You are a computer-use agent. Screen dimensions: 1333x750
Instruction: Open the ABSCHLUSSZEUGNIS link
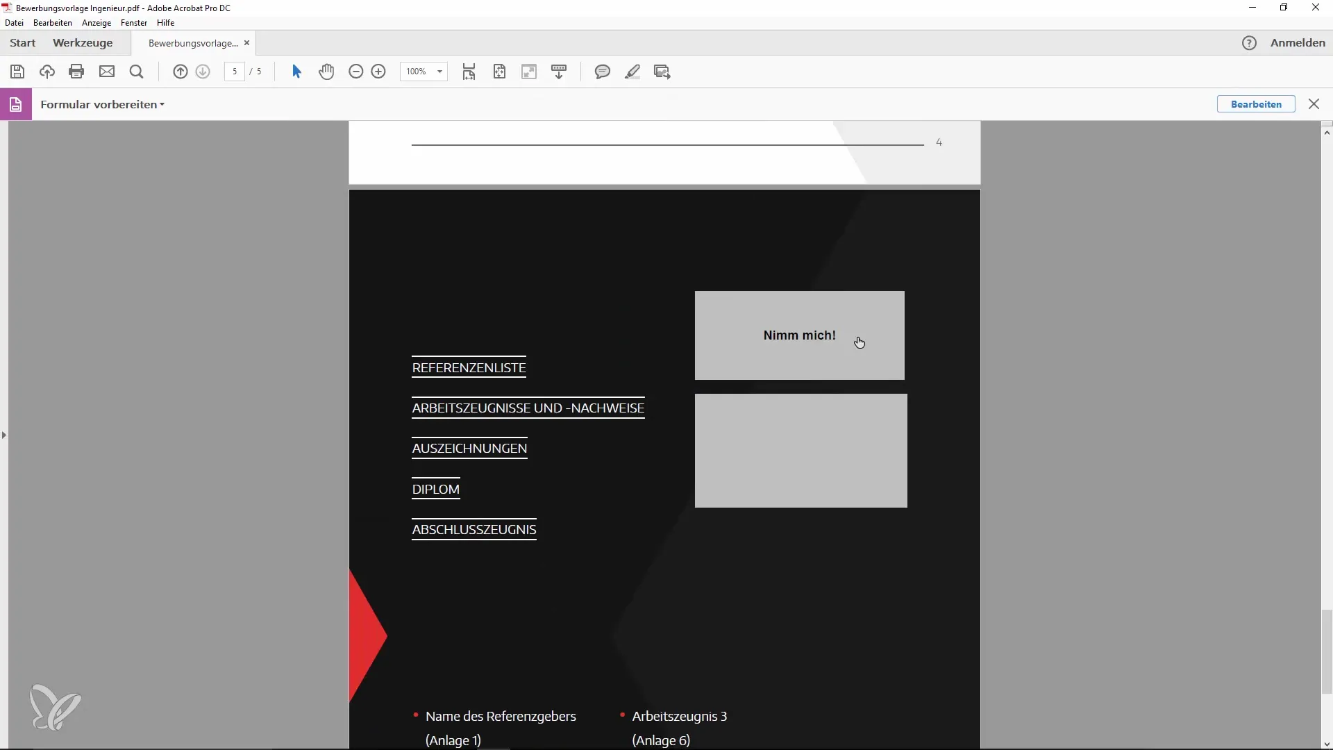coord(474,530)
